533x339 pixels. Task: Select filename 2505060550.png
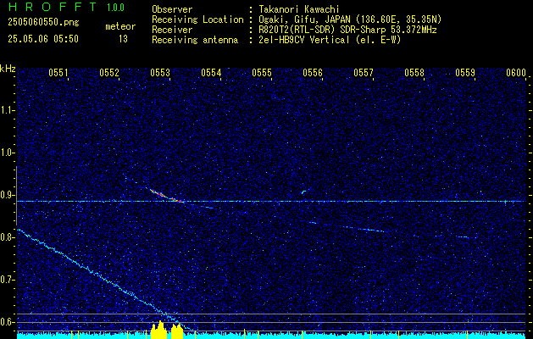click(x=43, y=23)
